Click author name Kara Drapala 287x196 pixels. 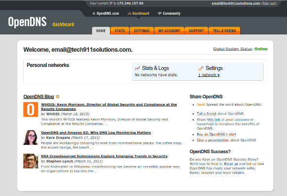pos(58,138)
